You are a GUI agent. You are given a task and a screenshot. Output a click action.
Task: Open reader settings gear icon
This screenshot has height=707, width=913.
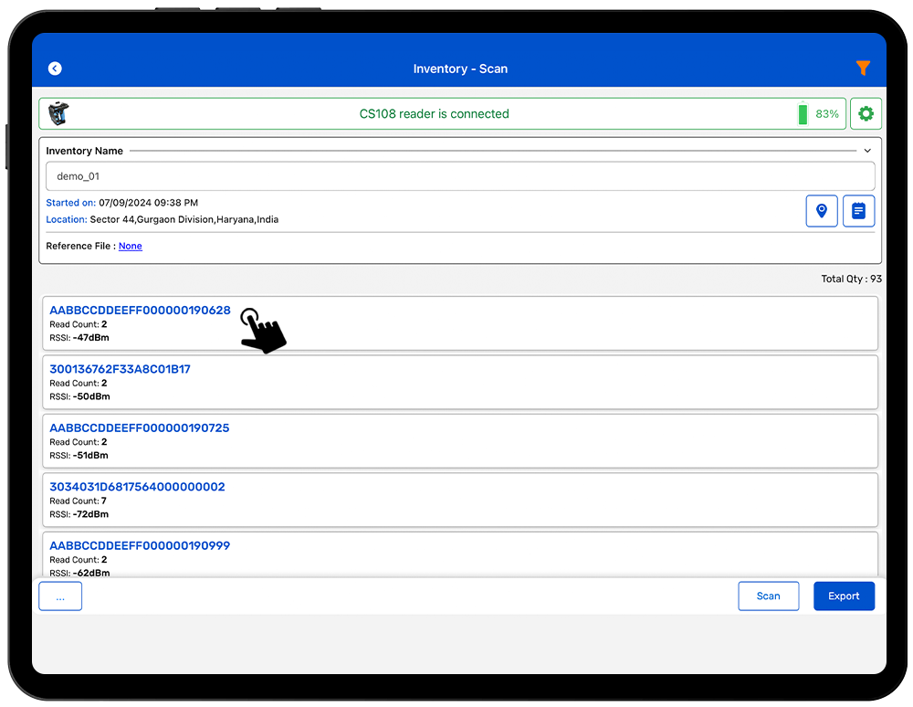point(866,114)
